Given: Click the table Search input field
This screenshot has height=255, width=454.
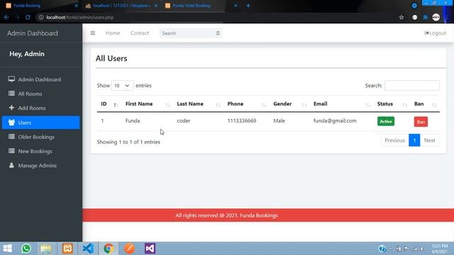Looking at the screenshot, I should point(411,86).
